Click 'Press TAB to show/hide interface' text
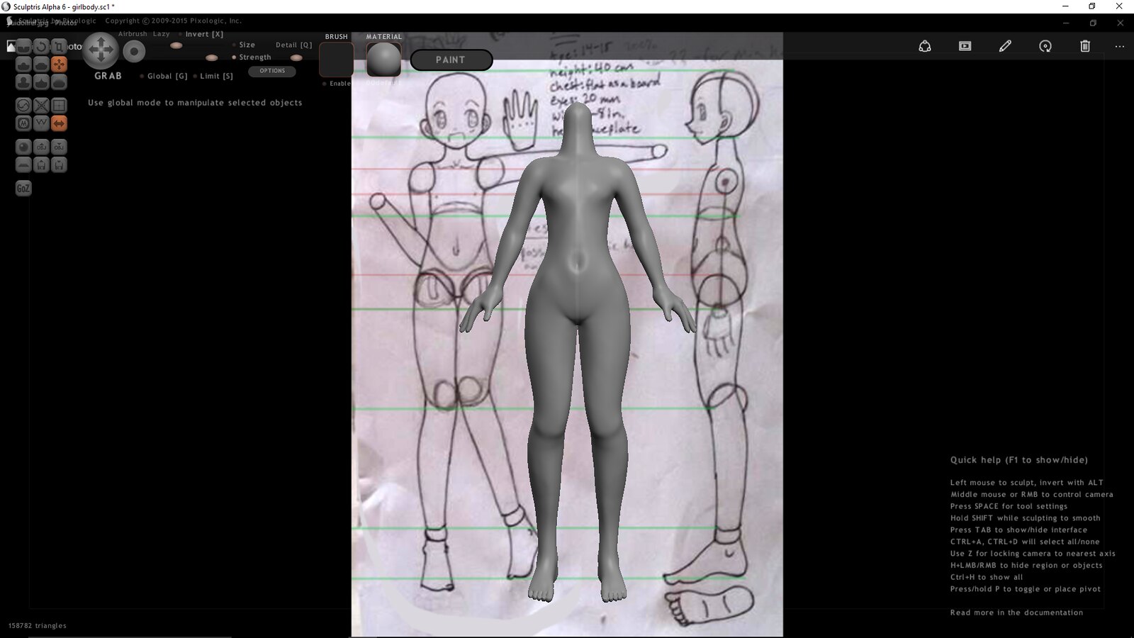This screenshot has height=638, width=1134. tap(1018, 530)
